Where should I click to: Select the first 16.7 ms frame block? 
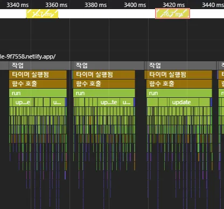point(43,13)
